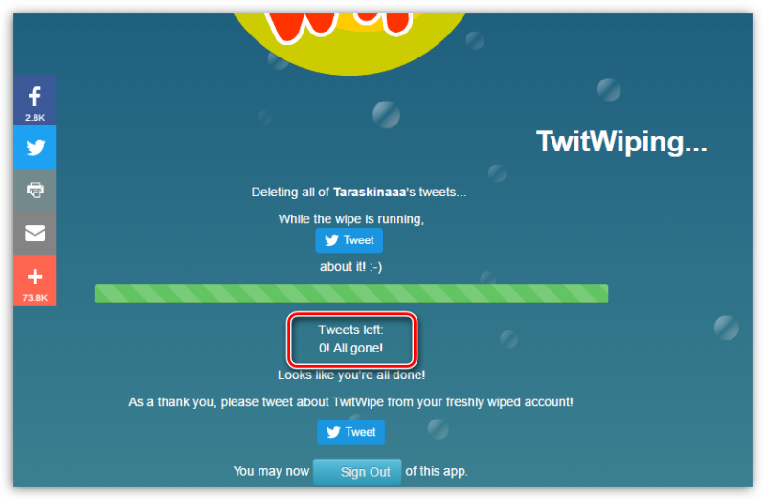Send by email using envelope icon
Screen dimensions: 766x500
tap(35, 233)
